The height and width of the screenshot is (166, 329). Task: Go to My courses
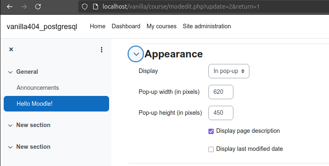click(162, 26)
